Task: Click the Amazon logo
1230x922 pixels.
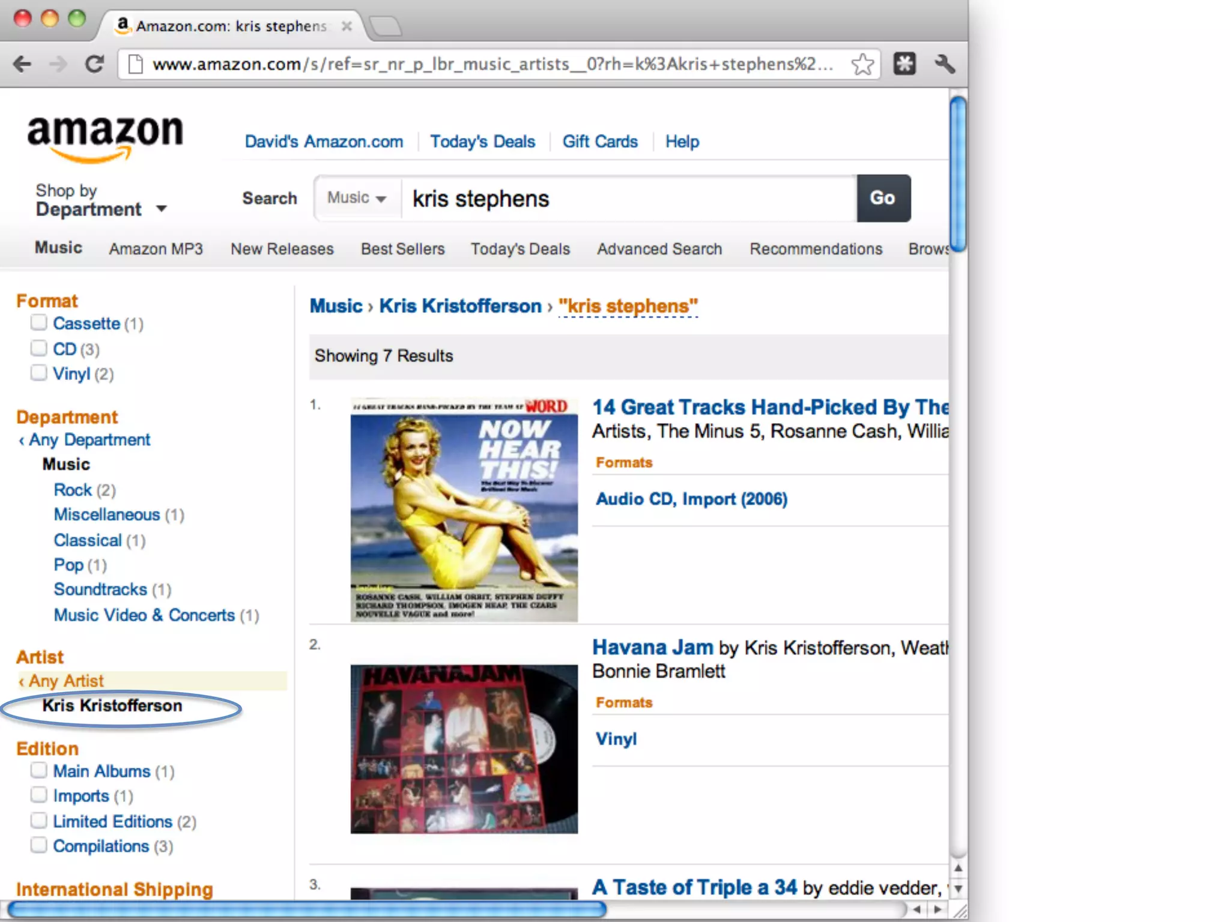Action: (x=105, y=137)
